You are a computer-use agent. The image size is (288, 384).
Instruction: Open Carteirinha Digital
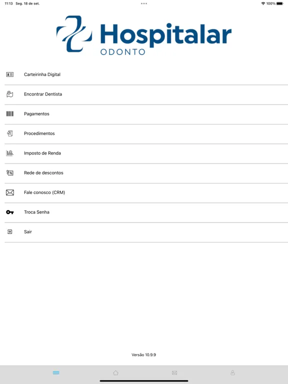pos(146,74)
